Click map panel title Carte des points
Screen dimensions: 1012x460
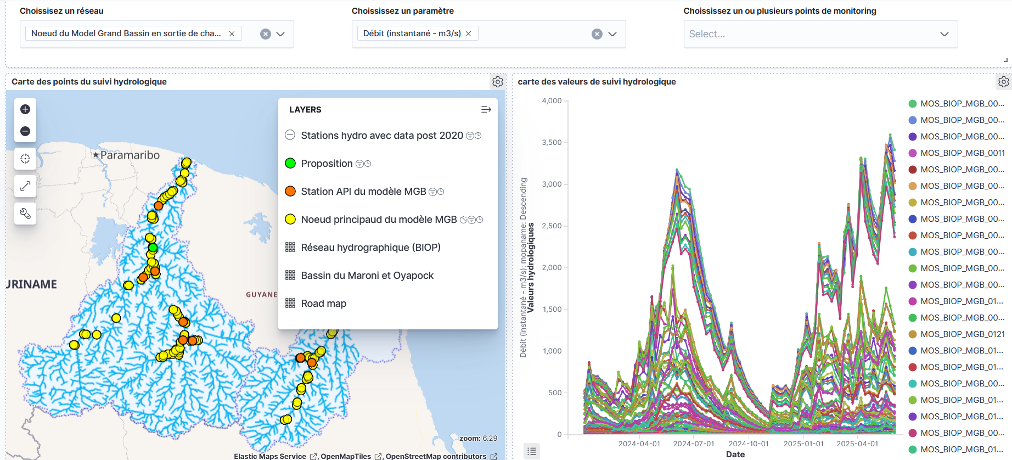[x=89, y=82]
